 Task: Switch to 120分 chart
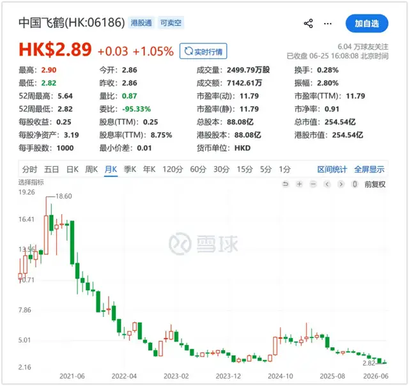[173, 169]
